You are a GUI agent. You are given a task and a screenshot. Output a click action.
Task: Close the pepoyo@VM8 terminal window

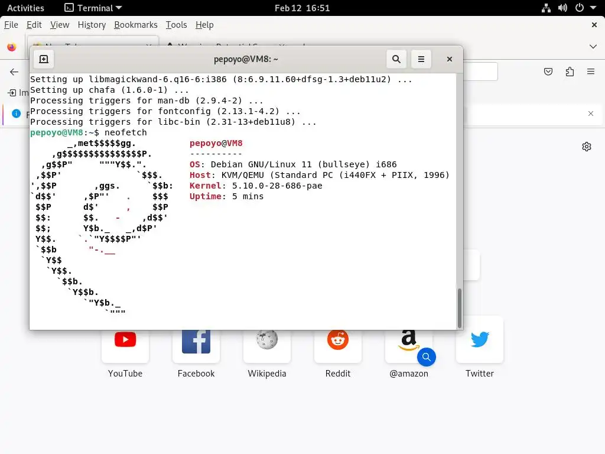click(x=449, y=59)
